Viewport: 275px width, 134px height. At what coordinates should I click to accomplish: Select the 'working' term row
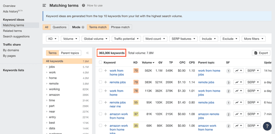click(x=67, y=89)
